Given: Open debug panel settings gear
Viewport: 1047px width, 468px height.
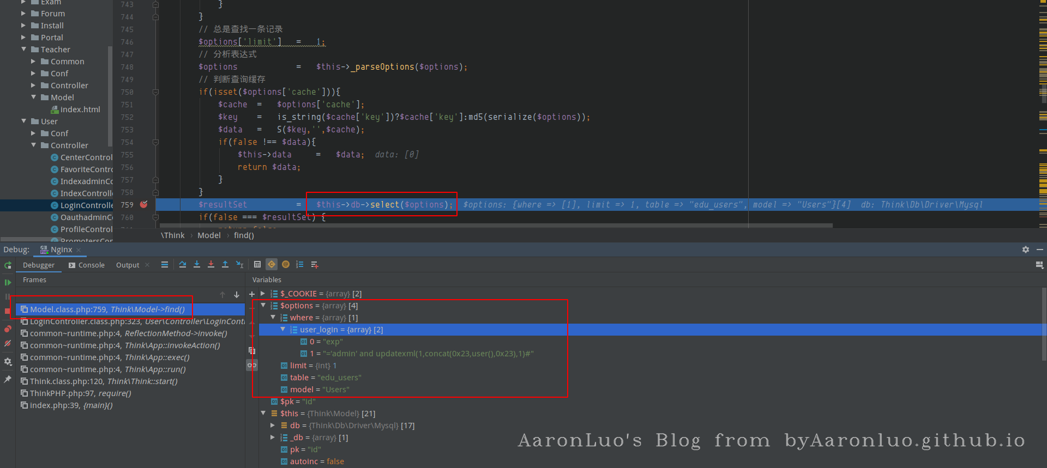Looking at the screenshot, I should pyautogui.click(x=1025, y=250).
